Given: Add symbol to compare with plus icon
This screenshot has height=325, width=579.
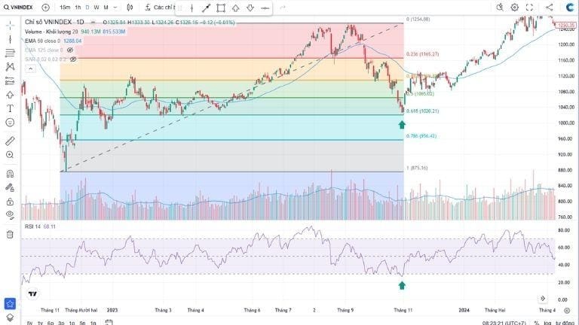Looking at the screenshot, I should pos(45,8).
